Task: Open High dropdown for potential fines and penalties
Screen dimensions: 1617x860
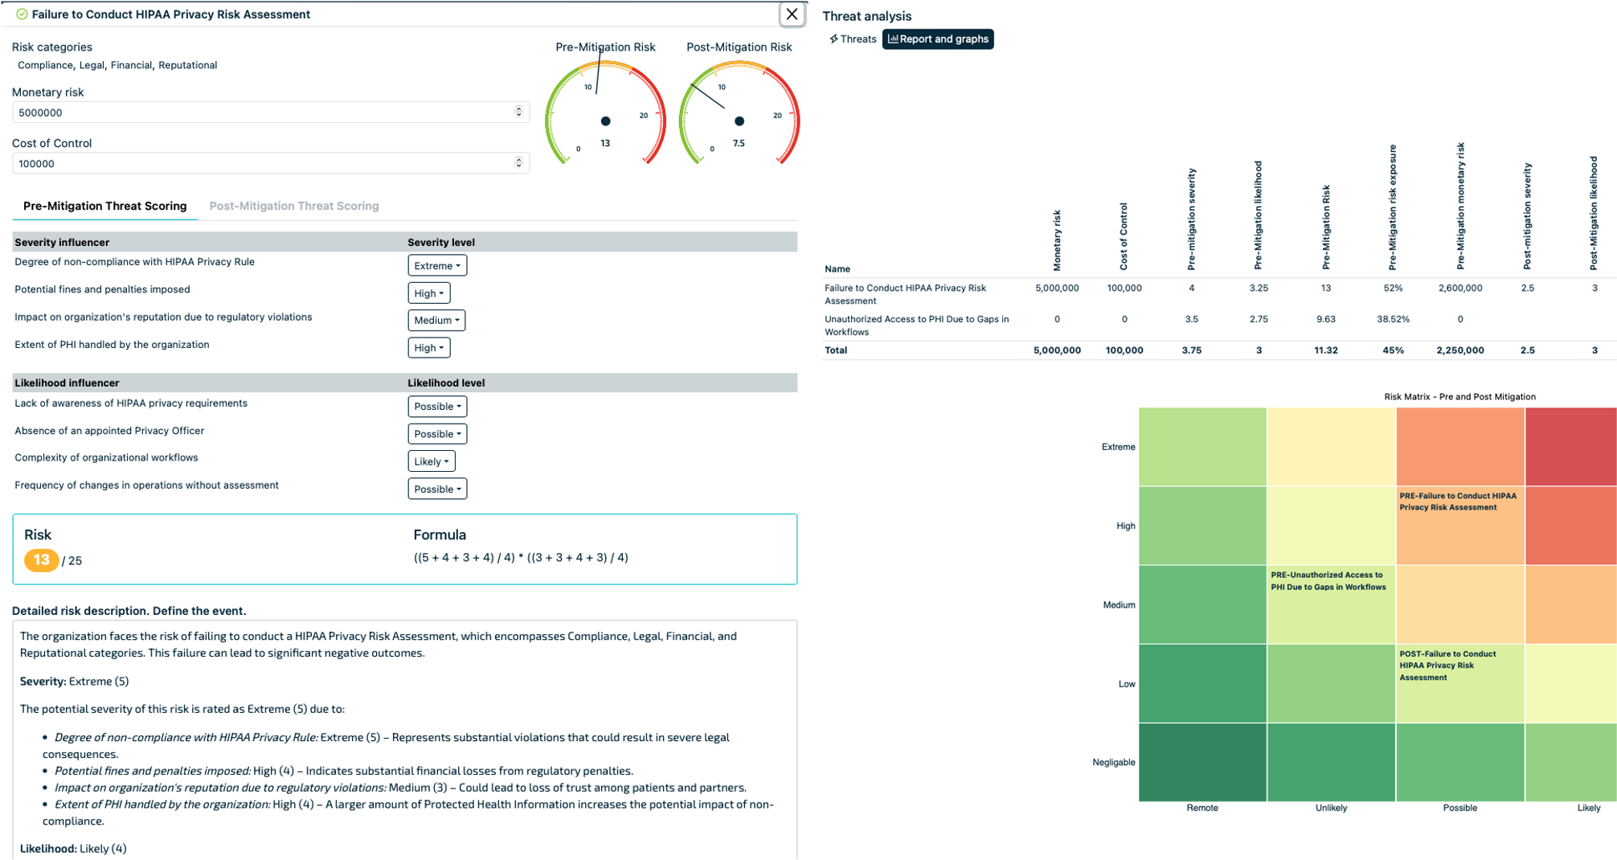Action: (x=429, y=293)
